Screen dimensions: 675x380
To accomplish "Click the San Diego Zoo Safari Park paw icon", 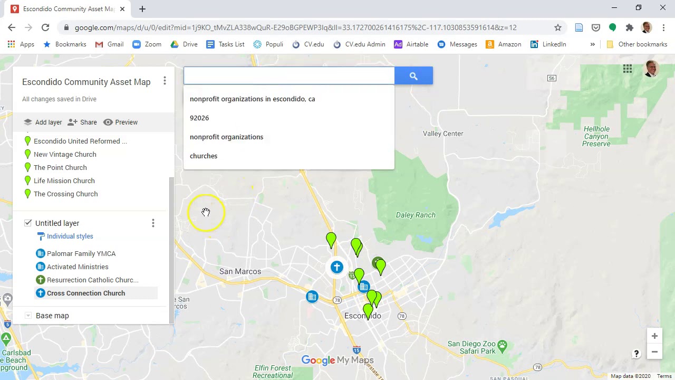I will tap(502, 346).
